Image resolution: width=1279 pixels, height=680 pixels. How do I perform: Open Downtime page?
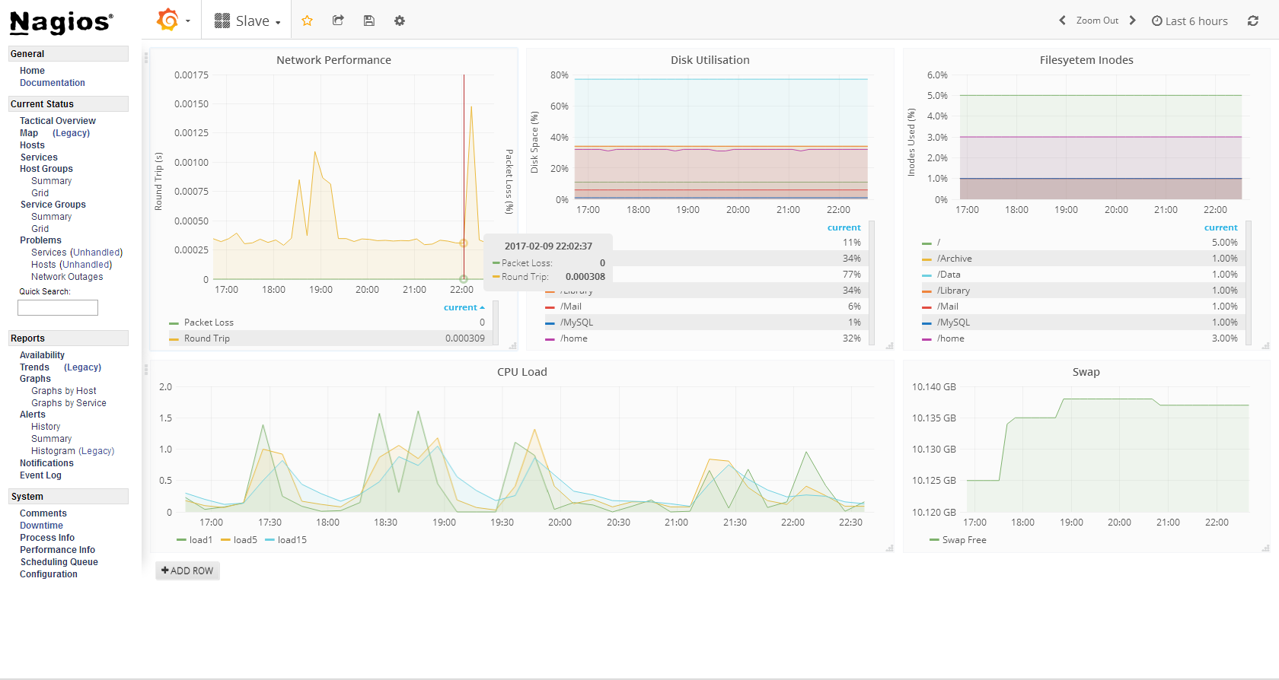coord(41,526)
